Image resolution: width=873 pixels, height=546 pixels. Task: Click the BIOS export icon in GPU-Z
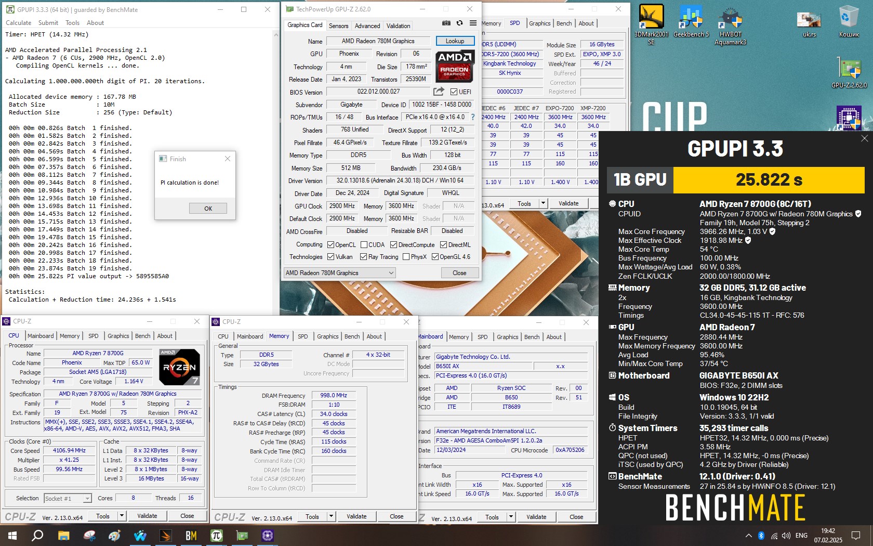[x=439, y=92]
